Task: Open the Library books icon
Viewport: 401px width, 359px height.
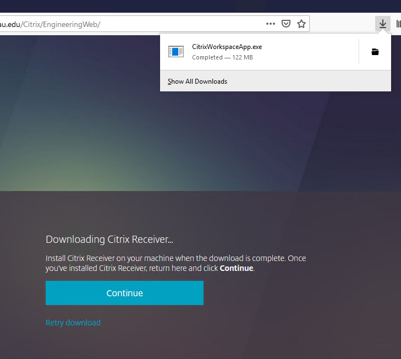Action: tap(398, 24)
